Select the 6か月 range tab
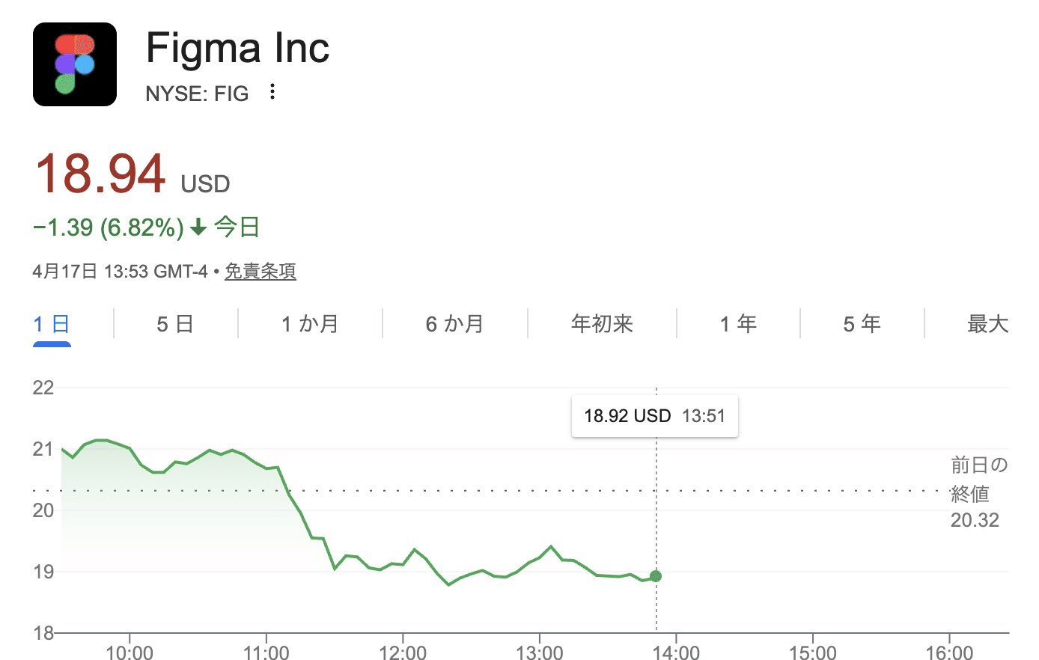Viewport: 1039px width, 660px height. [454, 324]
